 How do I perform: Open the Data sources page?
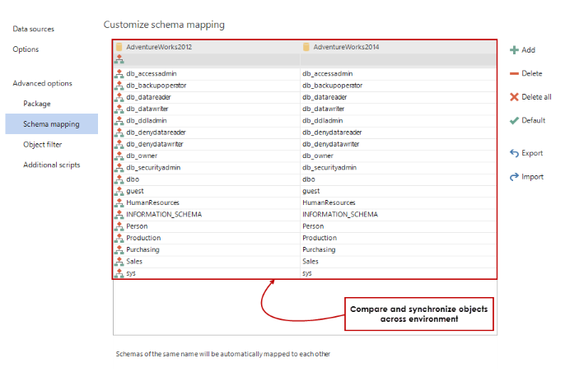[34, 29]
